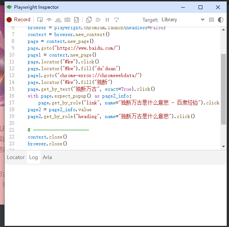Image resolution: width=229 pixels, height=227 pixels.
Task: Click the Step over icon
Action: click(116, 20)
